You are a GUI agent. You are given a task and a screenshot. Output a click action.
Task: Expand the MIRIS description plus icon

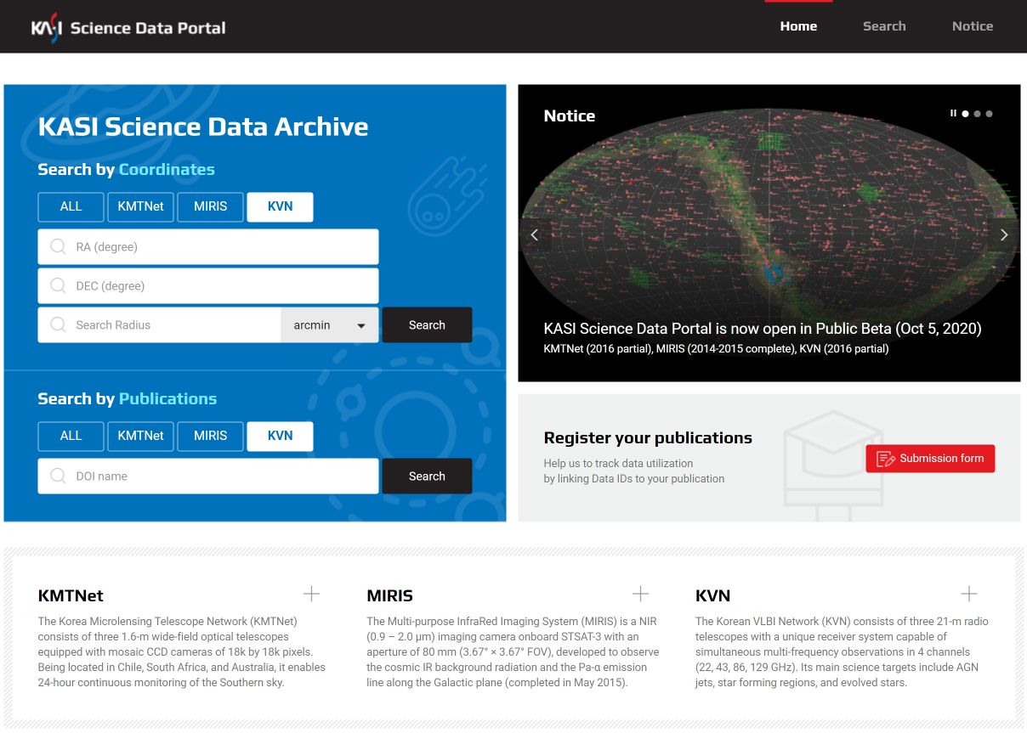[x=640, y=594]
